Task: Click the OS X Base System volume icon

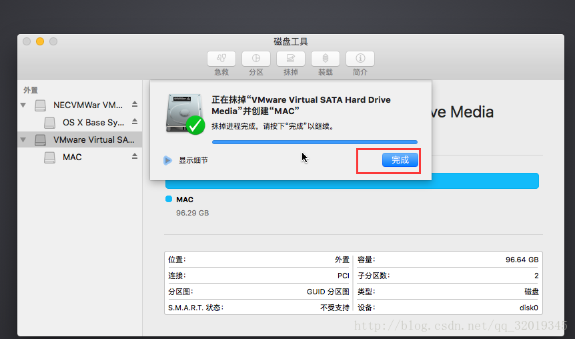Action: point(49,123)
